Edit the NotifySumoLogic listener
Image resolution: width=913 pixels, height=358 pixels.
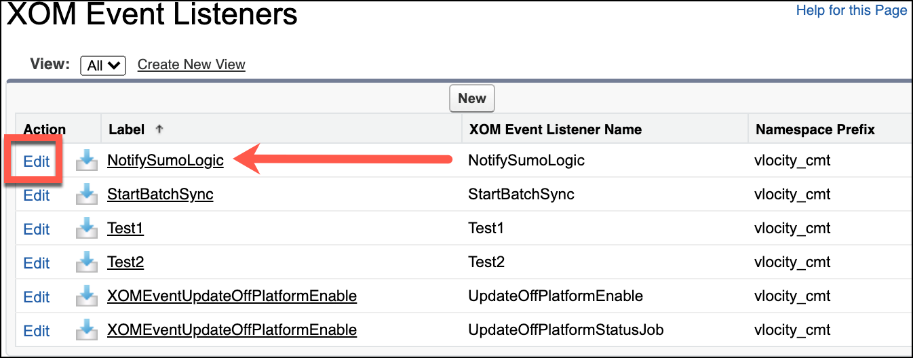[x=37, y=161]
